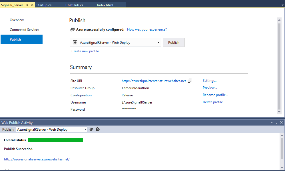
Task: Click the masked Password value
Action: [129, 109]
